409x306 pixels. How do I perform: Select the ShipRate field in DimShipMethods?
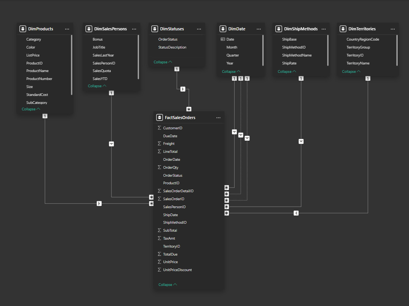(x=289, y=63)
